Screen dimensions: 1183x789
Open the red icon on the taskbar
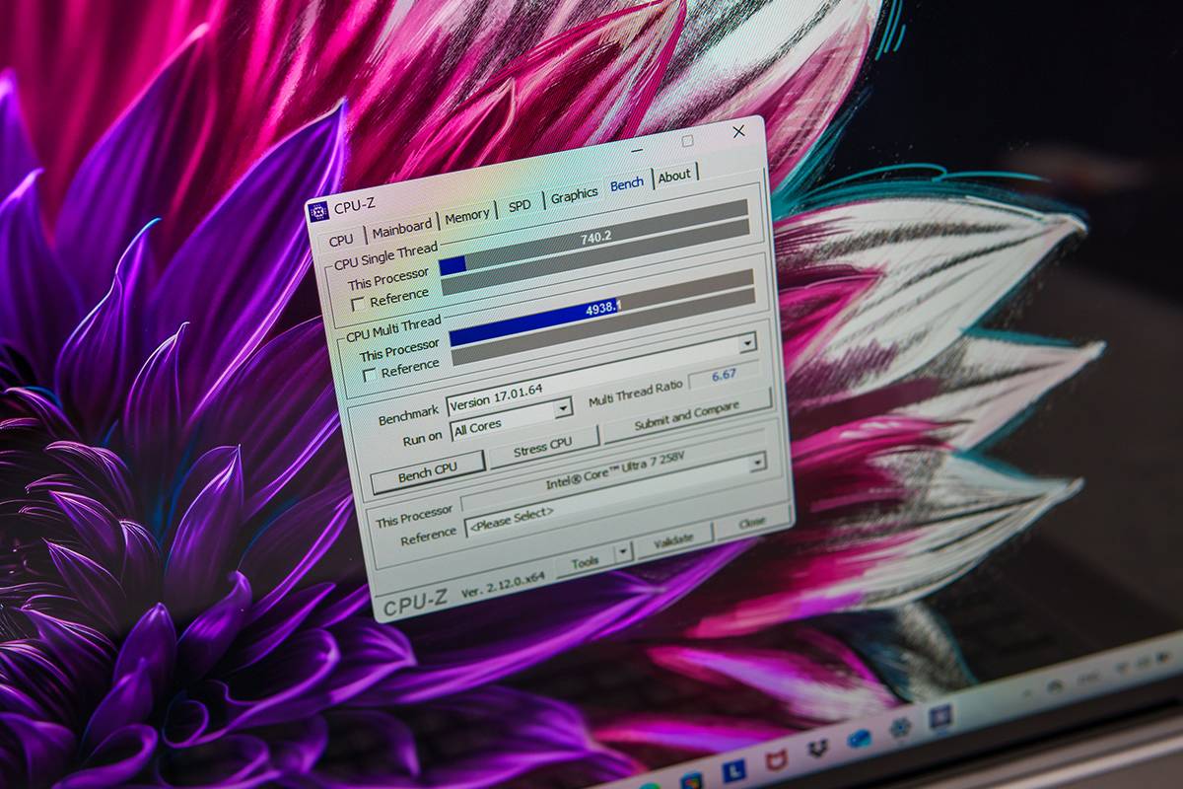tap(777, 760)
